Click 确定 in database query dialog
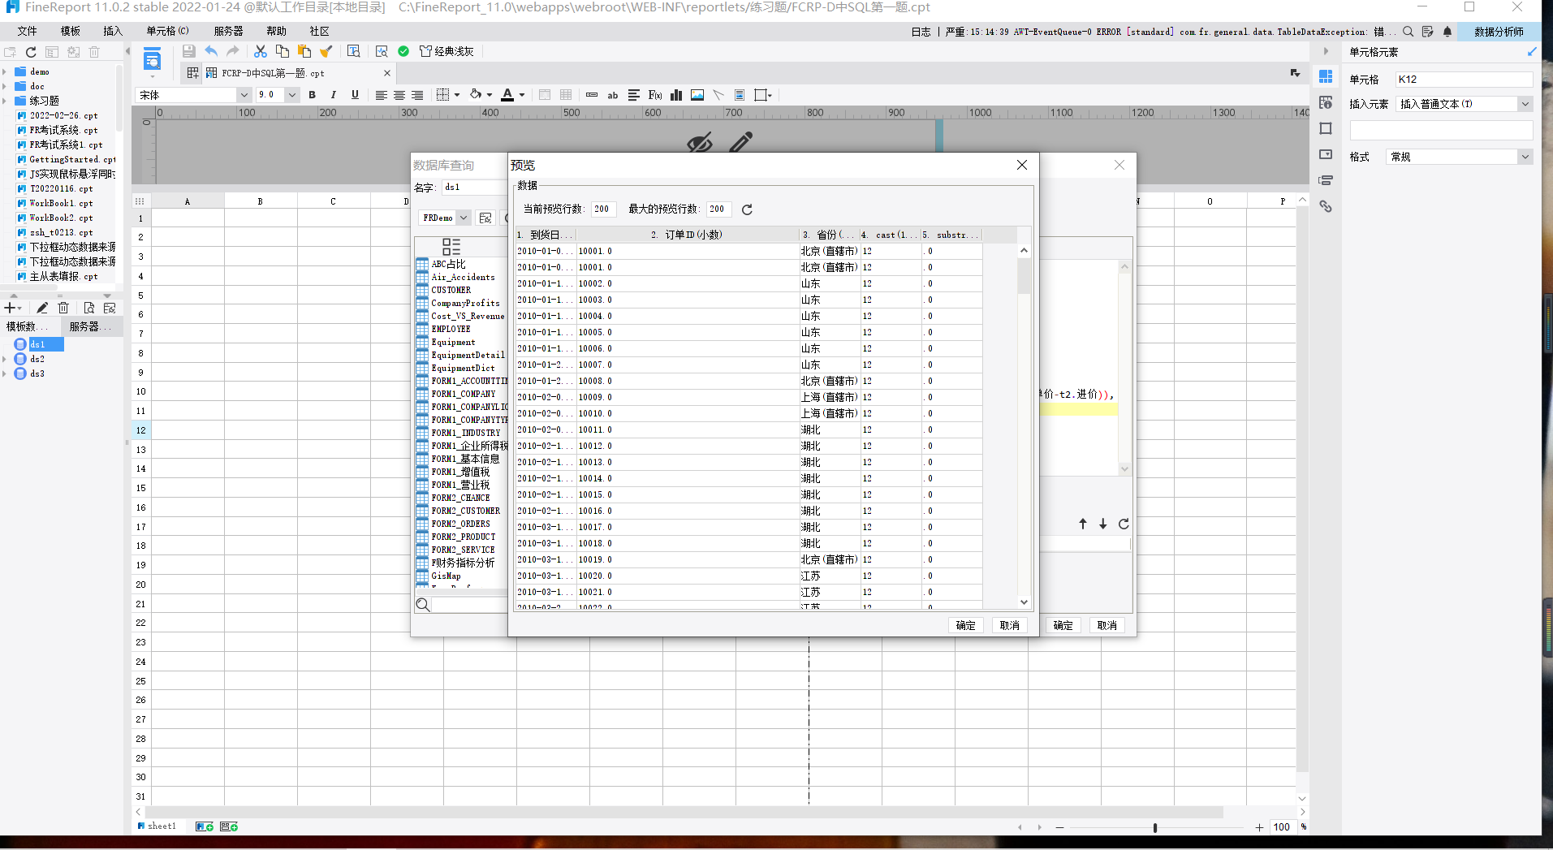This screenshot has width=1553, height=850. [x=1063, y=625]
